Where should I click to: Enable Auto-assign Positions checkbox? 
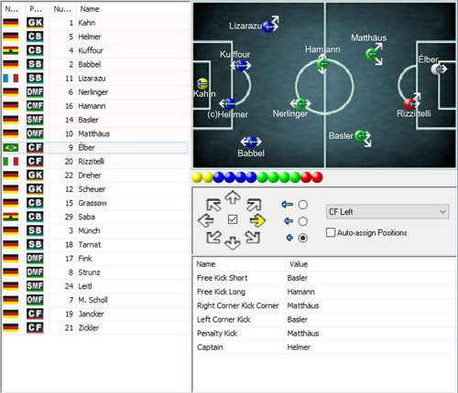click(x=331, y=232)
